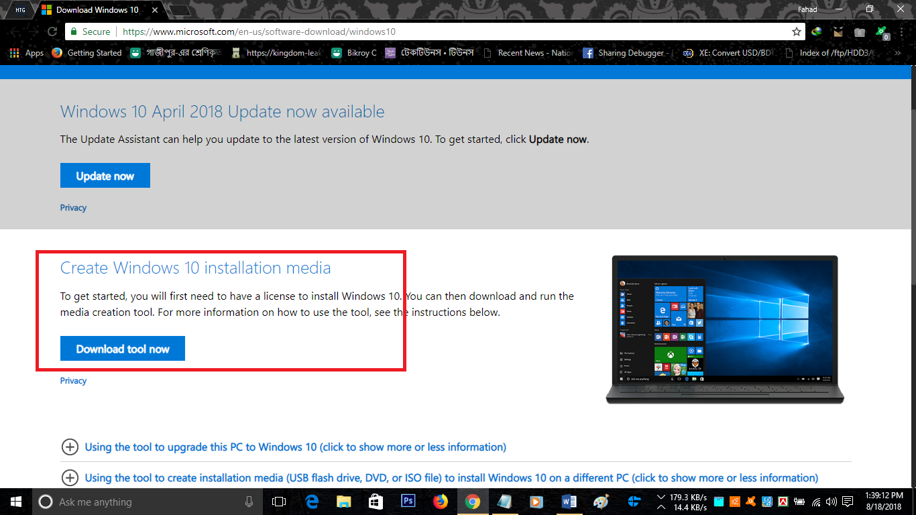Click the battery icon in system tray

[x=800, y=502]
